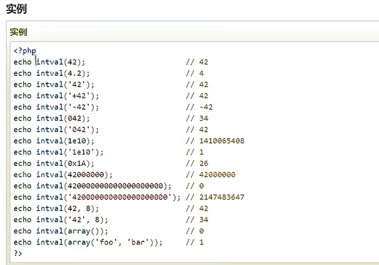Click the comment '// 2147483647'
Screen dimensions: 379x265
(215, 197)
